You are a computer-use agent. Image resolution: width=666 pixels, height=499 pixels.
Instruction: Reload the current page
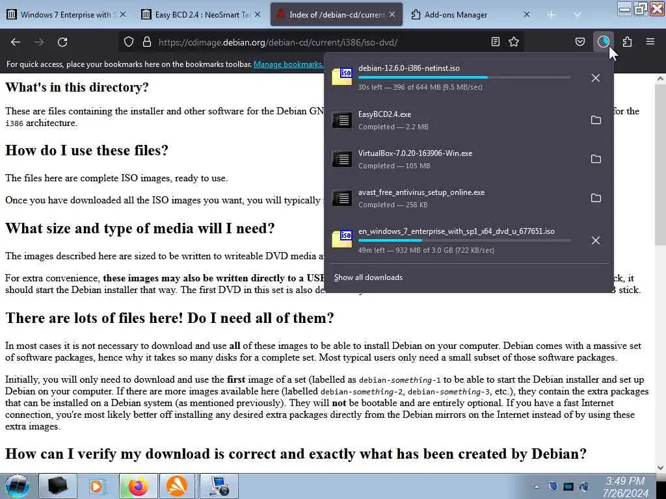click(62, 42)
